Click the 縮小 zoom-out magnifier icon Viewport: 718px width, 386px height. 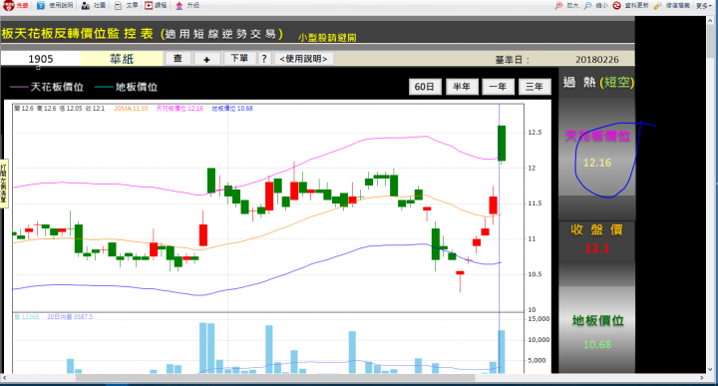[x=587, y=6]
